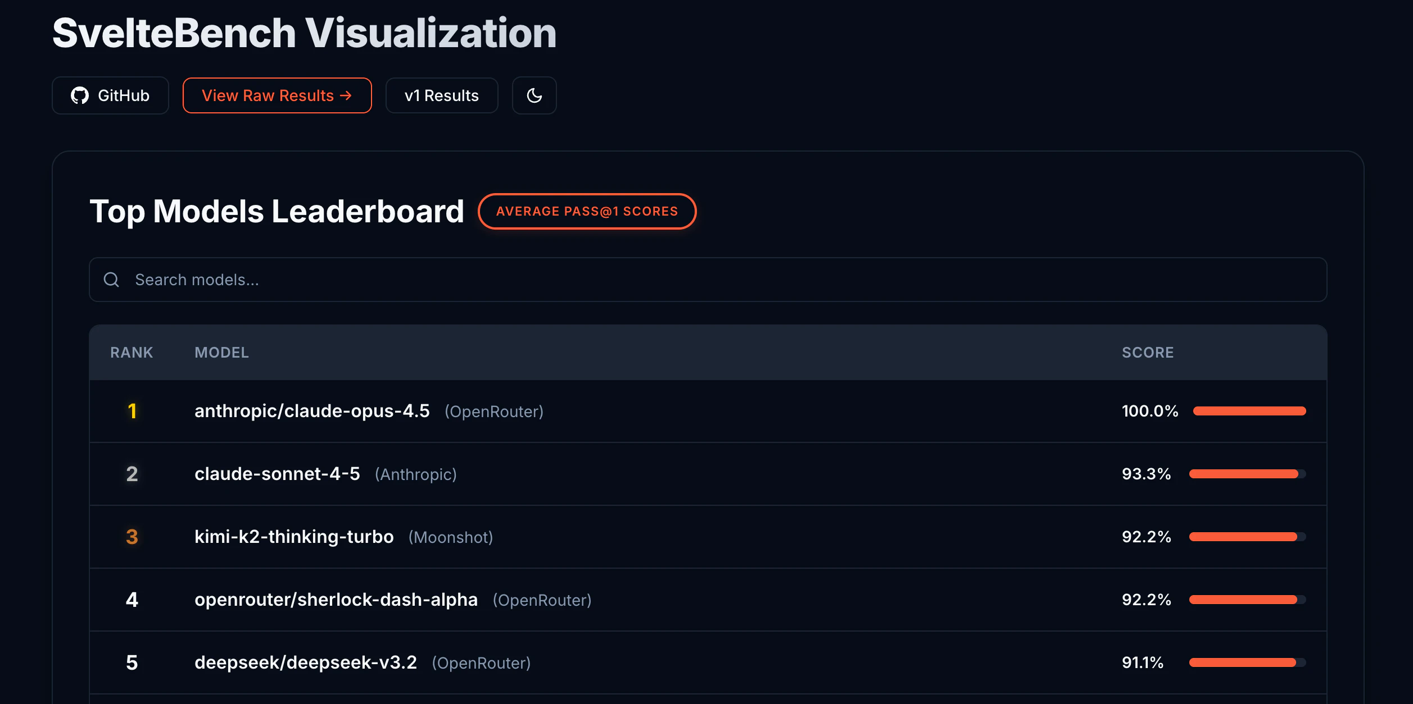Click the MODEL column header
Viewport: 1413px width, 704px height.
[221, 353]
